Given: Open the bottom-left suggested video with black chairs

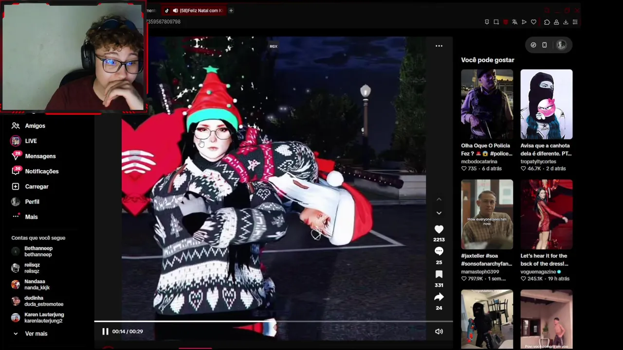Looking at the screenshot, I should (487, 319).
